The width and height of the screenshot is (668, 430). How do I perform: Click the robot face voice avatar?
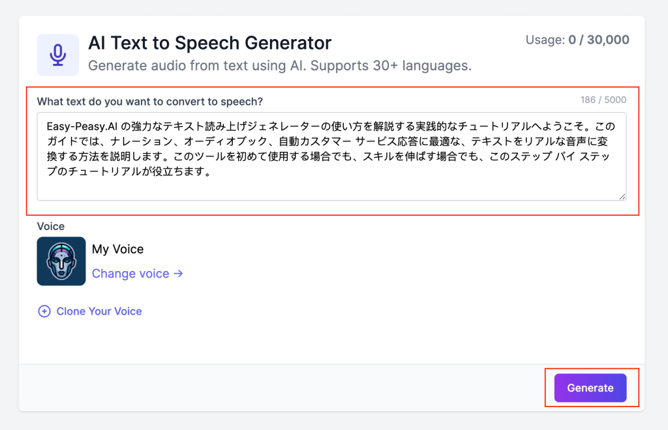pyautogui.click(x=61, y=261)
